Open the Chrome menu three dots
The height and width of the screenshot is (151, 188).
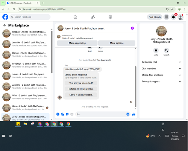pyautogui.click(x=185, y=9)
